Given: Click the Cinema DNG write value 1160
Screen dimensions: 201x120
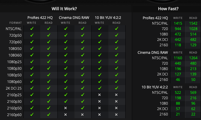Looking at the screenshot, I should point(178,58).
